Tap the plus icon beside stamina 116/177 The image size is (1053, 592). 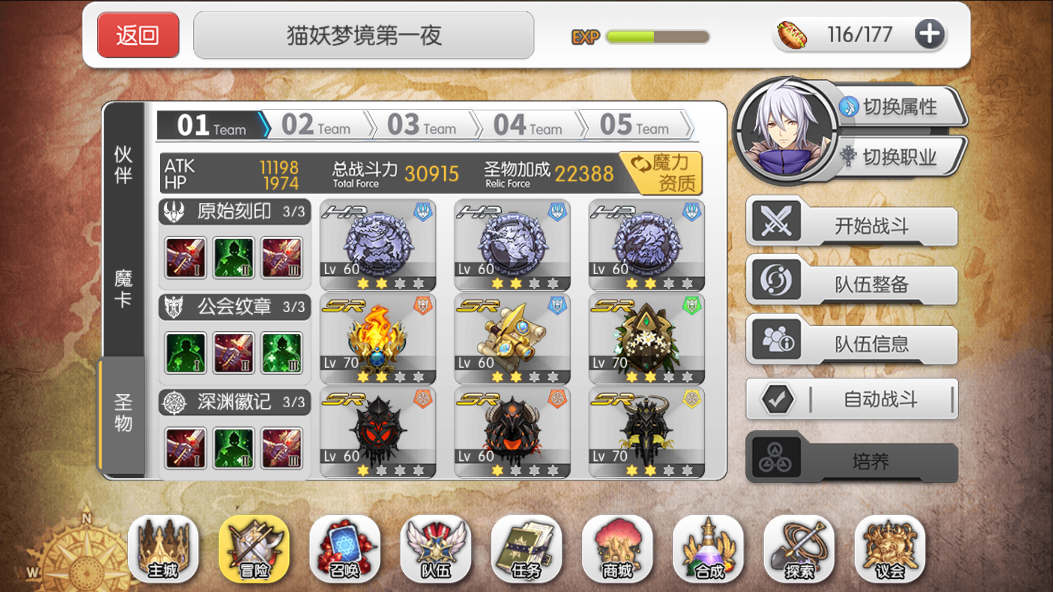tap(930, 34)
